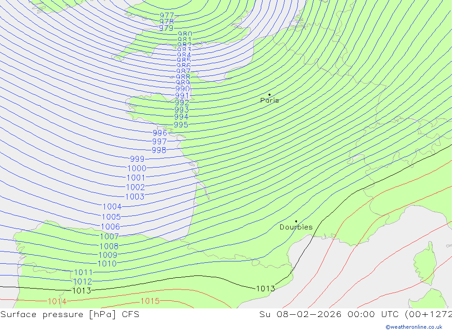Select the 993 isobar label
452x331 pixels.
(x=182, y=110)
